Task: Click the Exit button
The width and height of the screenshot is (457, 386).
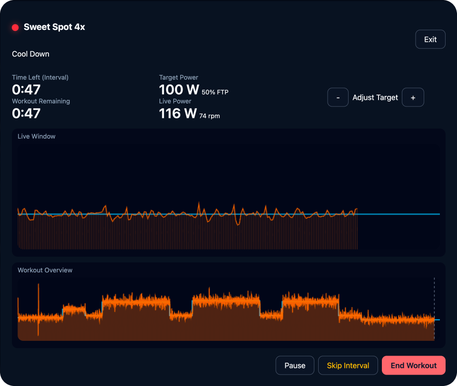Action: tap(430, 39)
